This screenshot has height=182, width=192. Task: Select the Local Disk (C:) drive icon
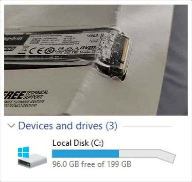click(32, 157)
